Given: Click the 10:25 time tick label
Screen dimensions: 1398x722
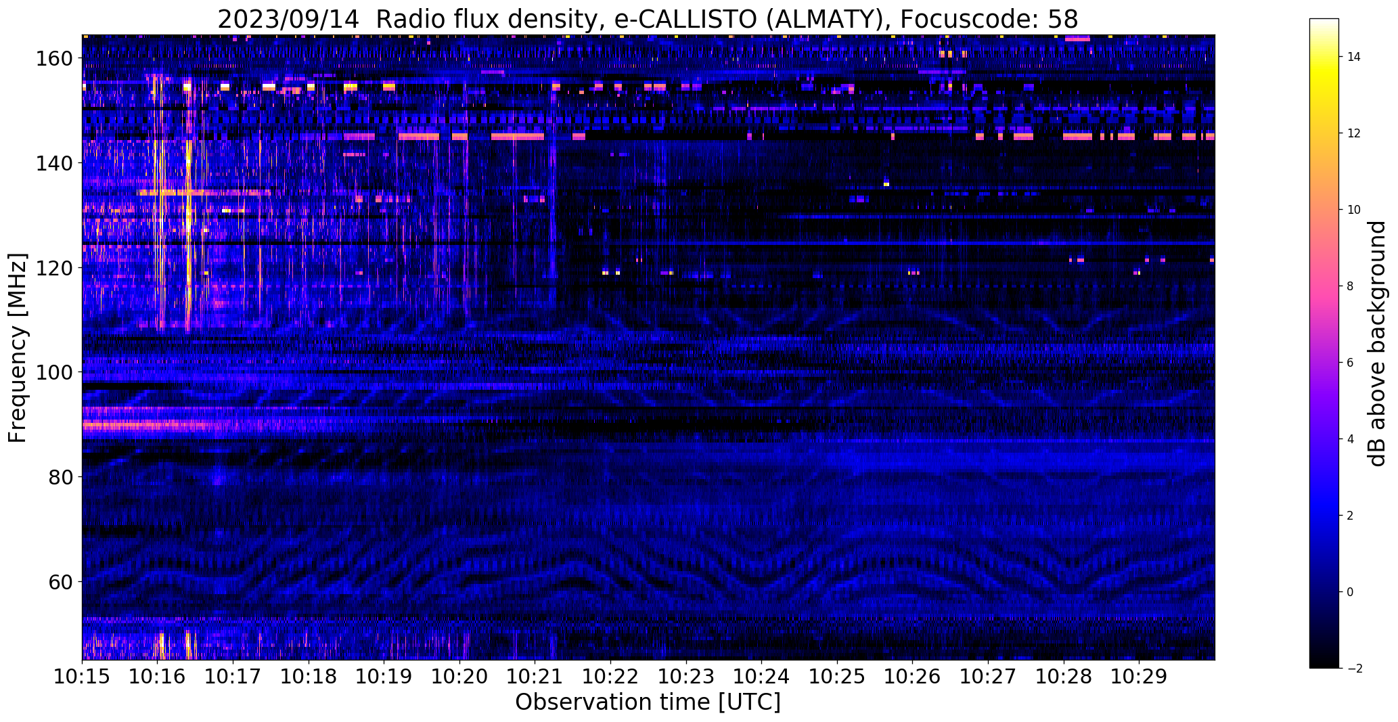Looking at the screenshot, I should click(837, 676).
